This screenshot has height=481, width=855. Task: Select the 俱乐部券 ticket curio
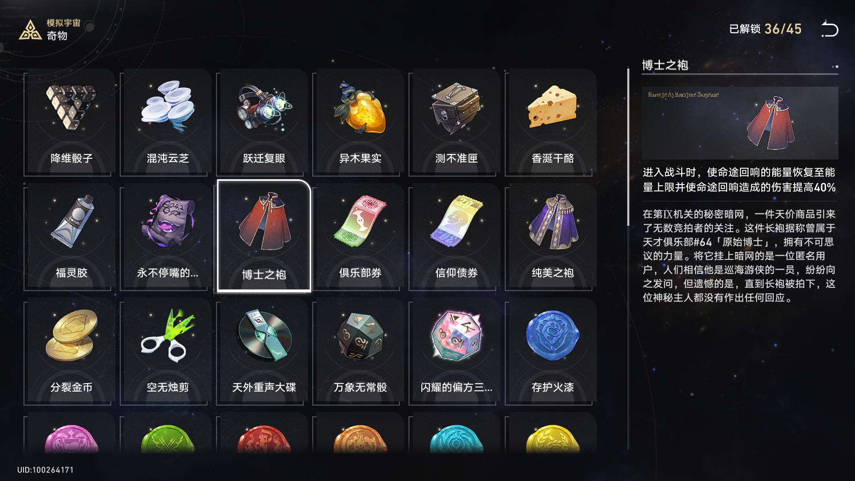(x=359, y=236)
